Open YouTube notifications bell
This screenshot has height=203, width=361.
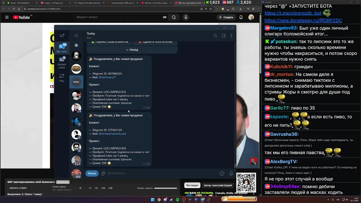(241, 17)
